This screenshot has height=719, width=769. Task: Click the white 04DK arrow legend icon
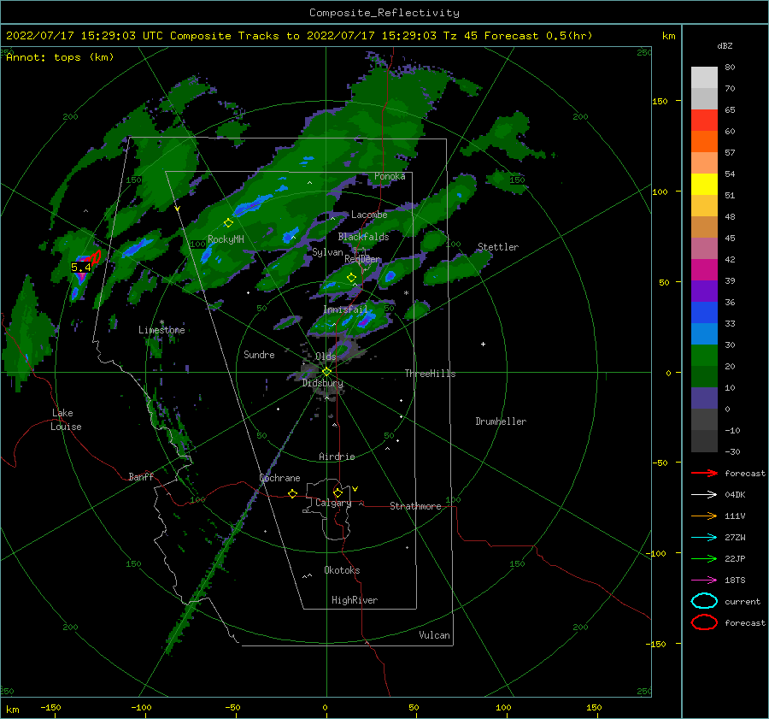pyautogui.click(x=704, y=495)
